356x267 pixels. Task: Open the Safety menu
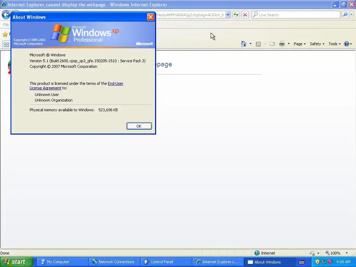click(317, 44)
